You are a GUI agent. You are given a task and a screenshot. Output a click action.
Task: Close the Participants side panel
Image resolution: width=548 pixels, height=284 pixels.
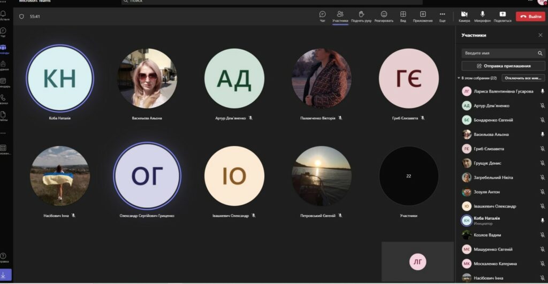(541, 35)
